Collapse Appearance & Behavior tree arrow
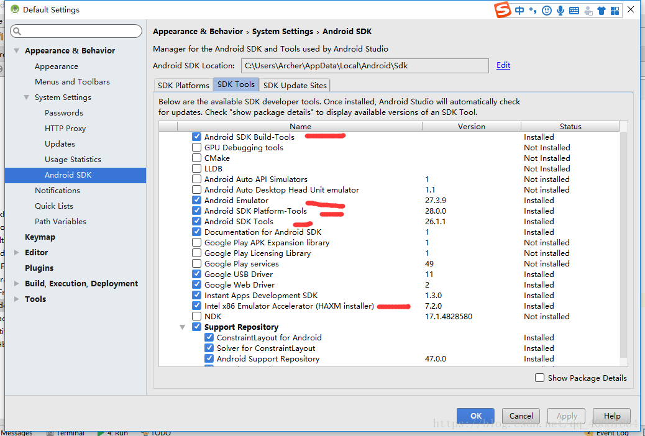The image size is (645, 436). click(16, 50)
